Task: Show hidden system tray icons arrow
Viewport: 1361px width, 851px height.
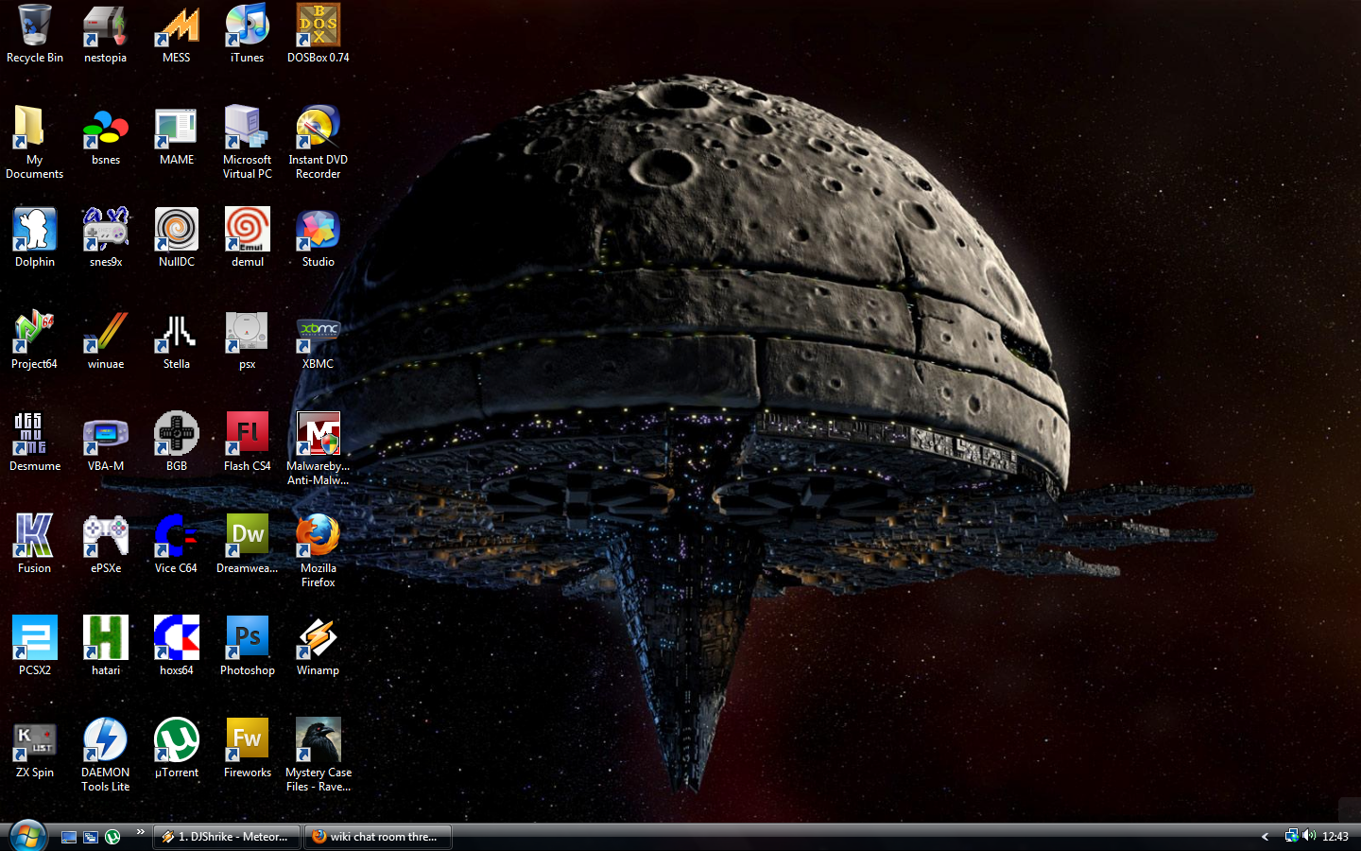Action: point(1265,837)
